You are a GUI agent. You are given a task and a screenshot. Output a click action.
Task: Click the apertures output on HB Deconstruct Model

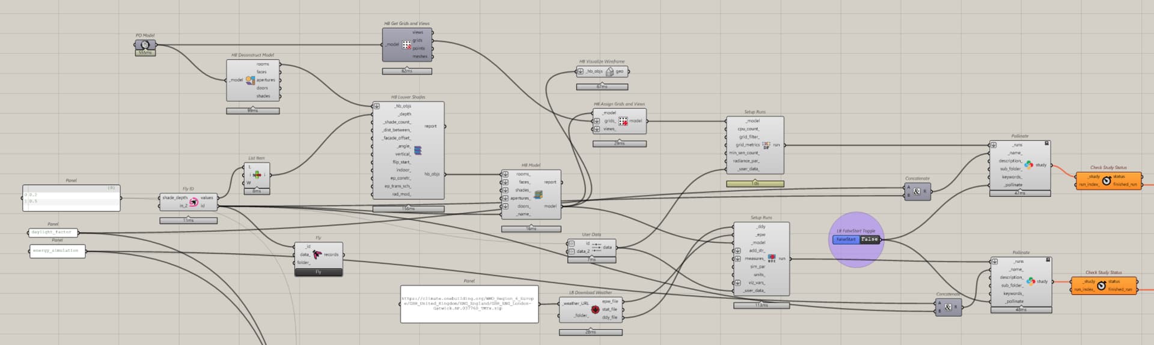click(266, 80)
